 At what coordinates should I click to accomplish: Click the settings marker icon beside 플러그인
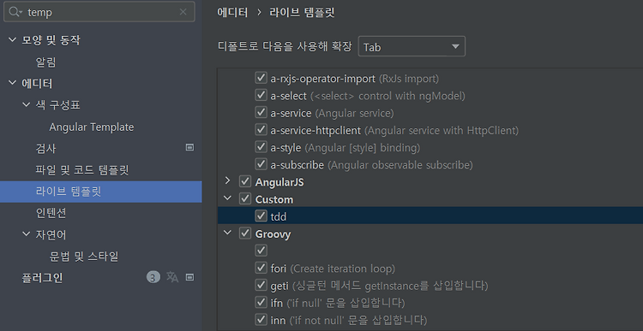pyautogui.click(x=189, y=277)
